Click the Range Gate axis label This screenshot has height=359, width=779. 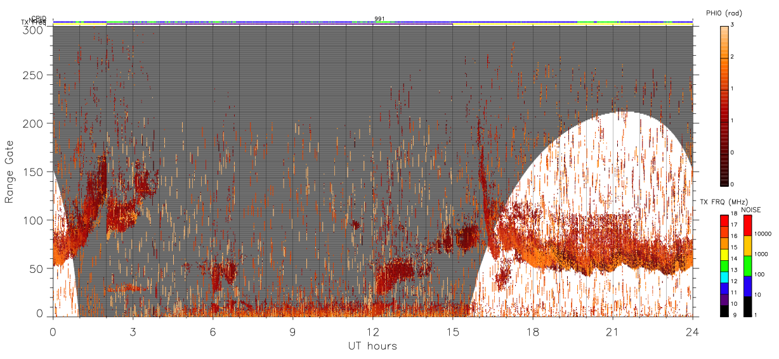10,172
